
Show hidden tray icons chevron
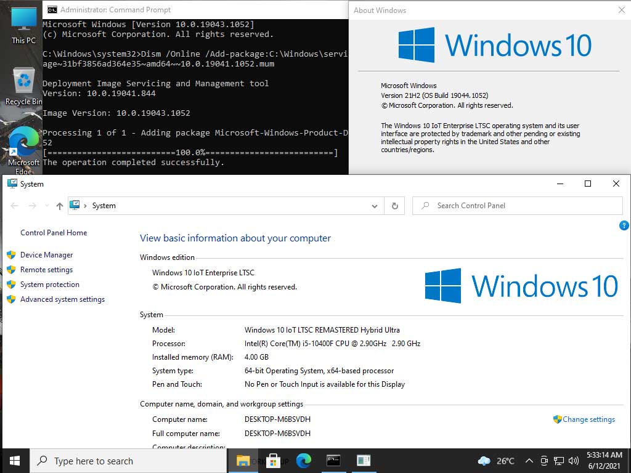529,461
